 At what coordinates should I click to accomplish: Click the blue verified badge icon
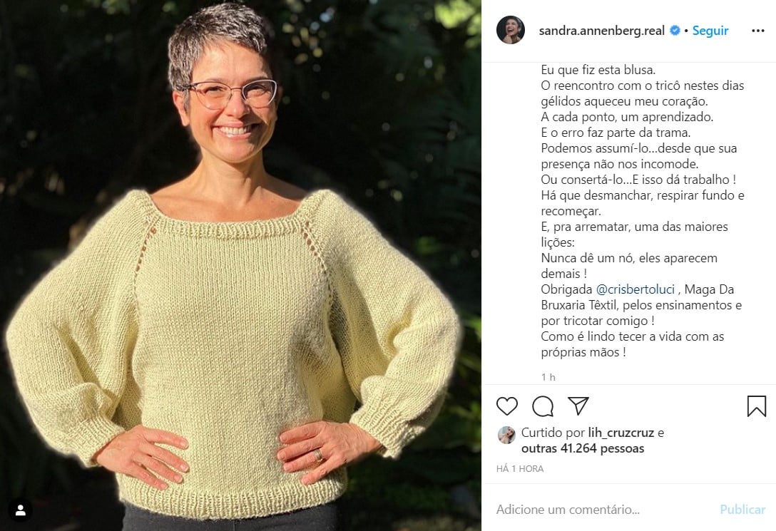pyautogui.click(x=675, y=31)
